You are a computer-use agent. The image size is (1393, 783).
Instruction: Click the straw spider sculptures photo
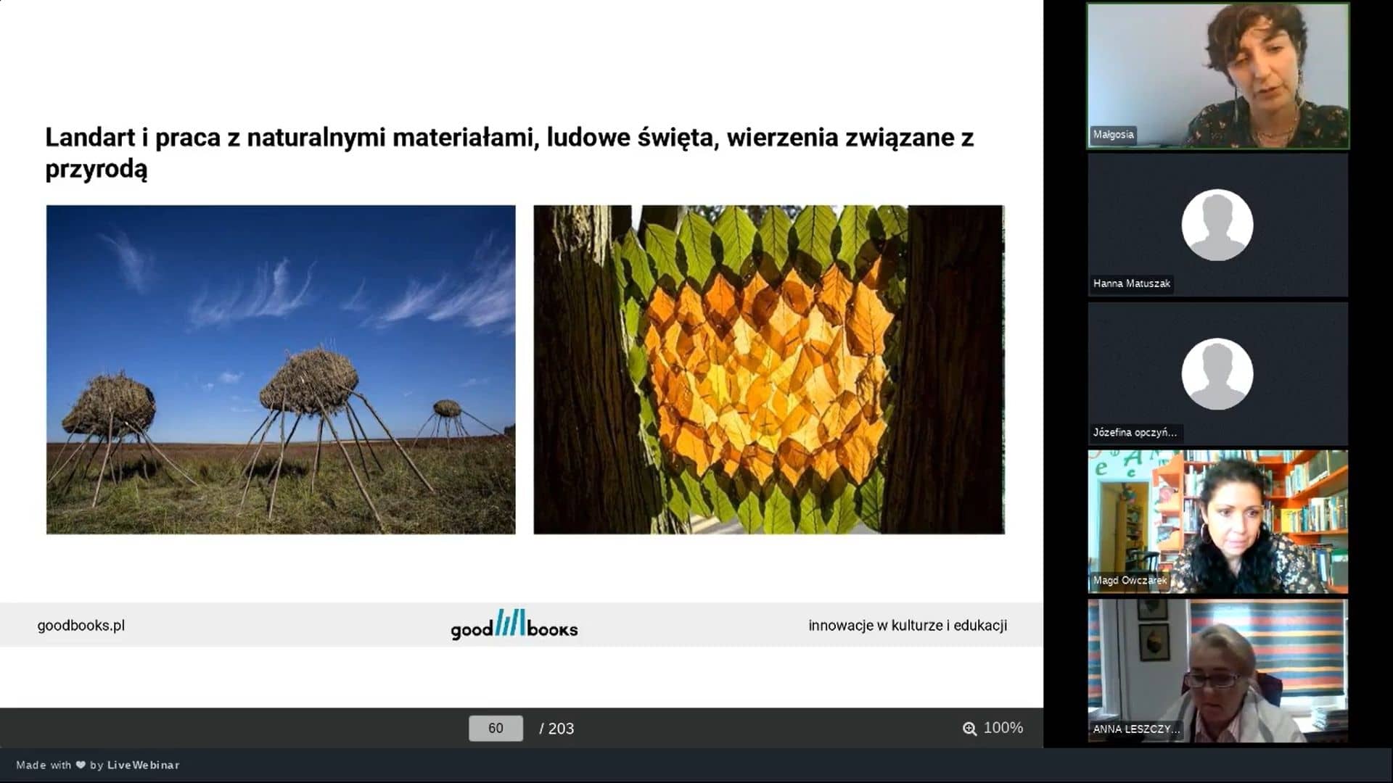click(281, 370)
